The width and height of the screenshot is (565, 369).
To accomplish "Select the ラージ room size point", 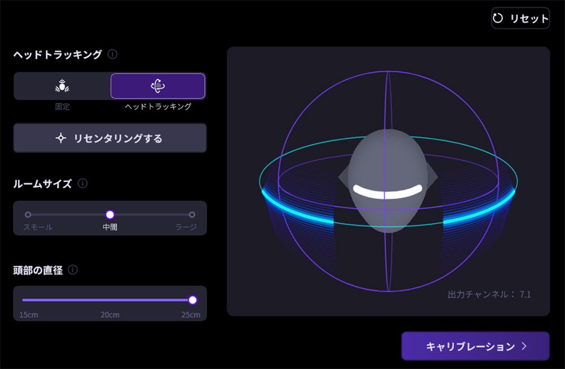I will (192, 215).
